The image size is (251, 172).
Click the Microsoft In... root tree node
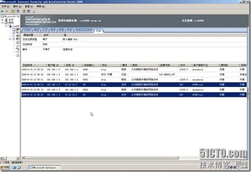point(10,16)
